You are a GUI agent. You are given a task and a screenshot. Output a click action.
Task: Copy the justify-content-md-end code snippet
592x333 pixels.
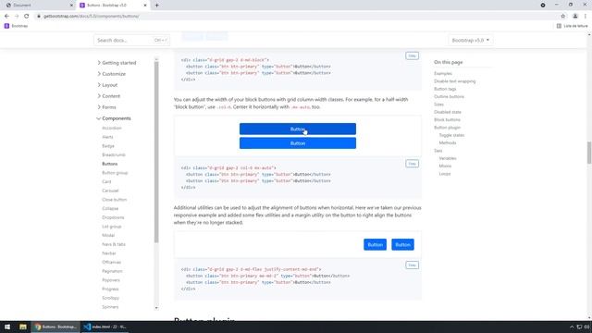tap(412, 265)
